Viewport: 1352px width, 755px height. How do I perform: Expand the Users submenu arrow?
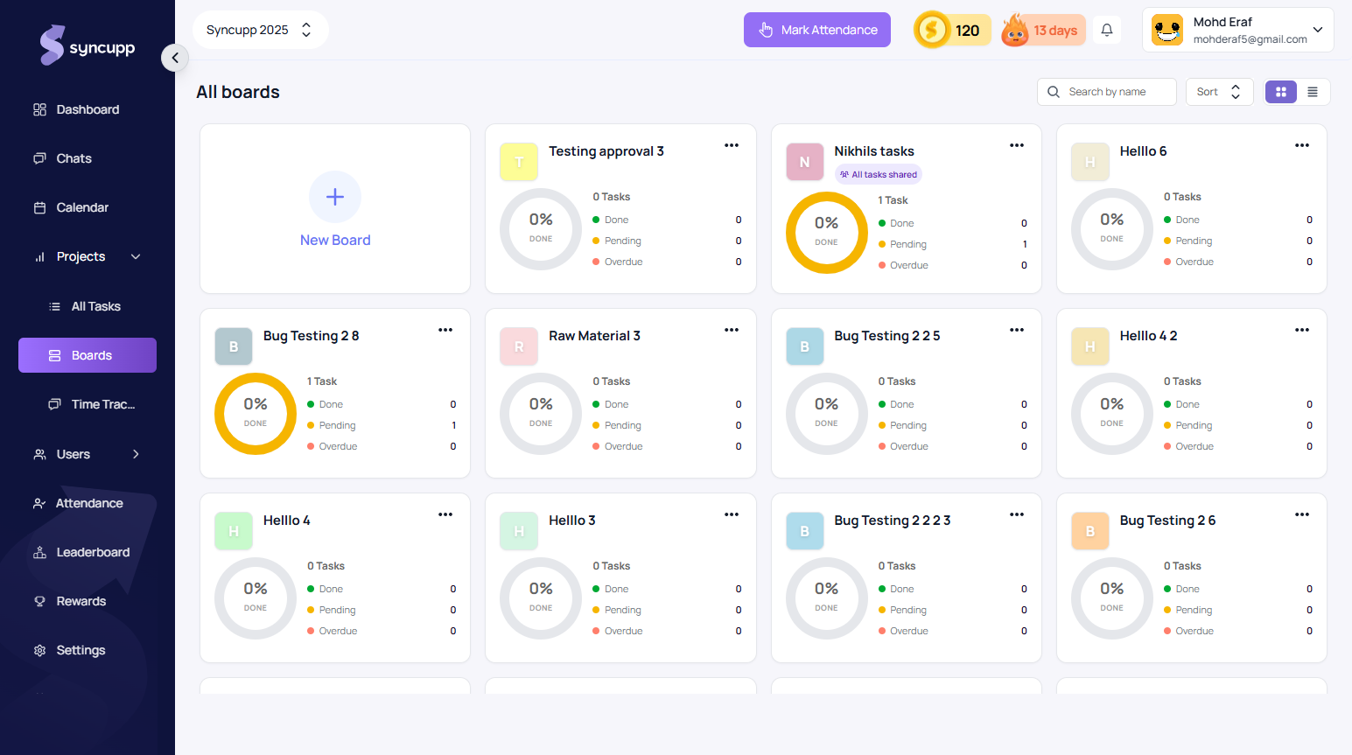click(x=136, y=454)
